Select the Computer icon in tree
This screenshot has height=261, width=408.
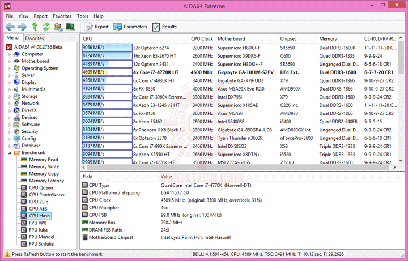click(x=16, y=54)
